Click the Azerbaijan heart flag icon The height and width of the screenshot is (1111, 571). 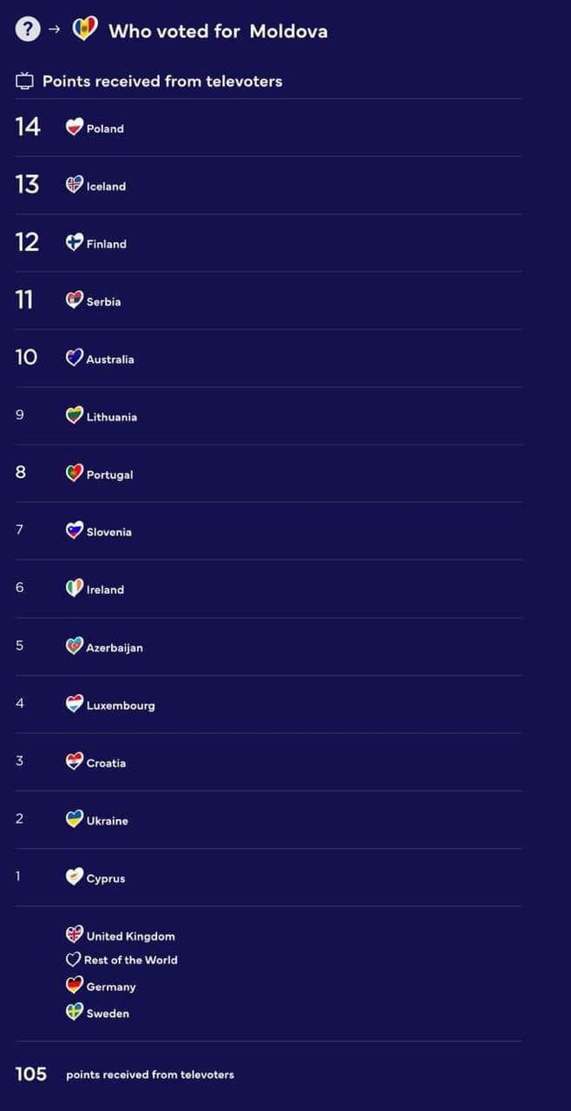pyautogui.click(x=74, y=646)
